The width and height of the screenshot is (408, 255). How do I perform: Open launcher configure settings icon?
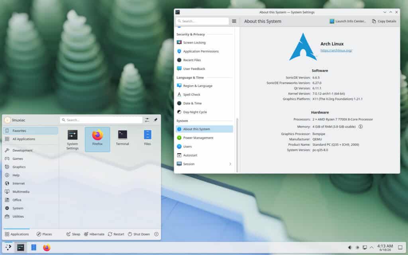pyautogui.click(x=147, y=120)
